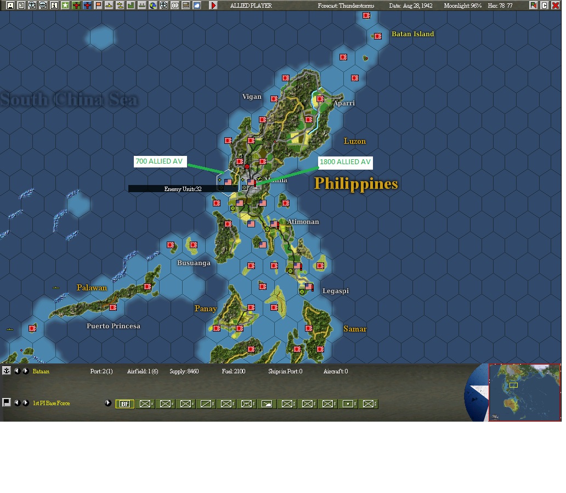
Task: Click the 'C' icon in top bar
Action: click(545, 5)
